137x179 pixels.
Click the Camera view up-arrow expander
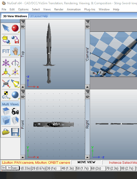click(87, 87)
